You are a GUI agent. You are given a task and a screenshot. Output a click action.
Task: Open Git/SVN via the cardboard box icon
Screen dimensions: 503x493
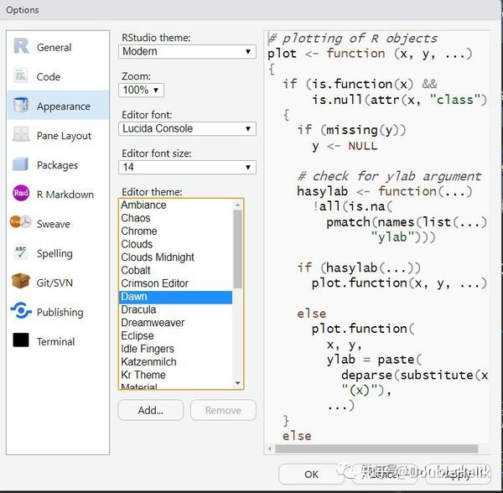tap(20, 281)
